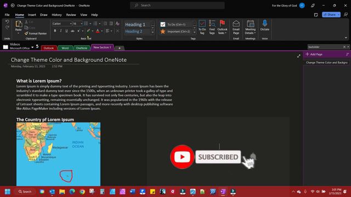This screenshot has height=197, width=351.
Task: Click Email Page
Action: pos(236,27)
